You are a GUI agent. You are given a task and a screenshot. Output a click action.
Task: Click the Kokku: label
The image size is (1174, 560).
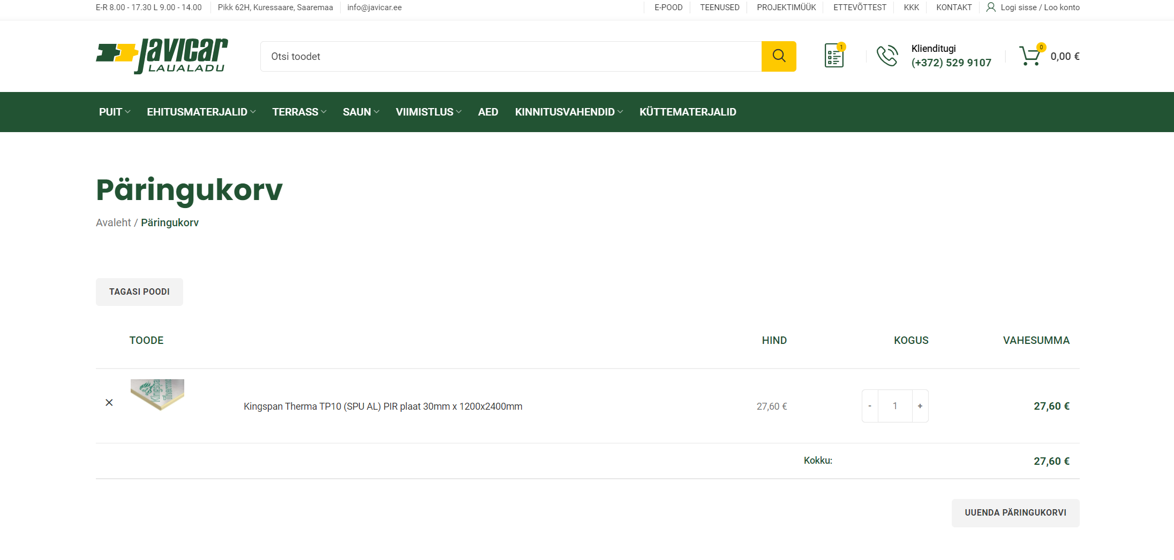tap(818, 461)
